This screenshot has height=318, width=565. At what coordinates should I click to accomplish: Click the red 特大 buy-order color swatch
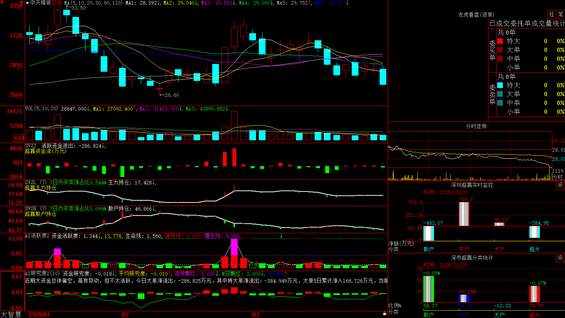500,41
